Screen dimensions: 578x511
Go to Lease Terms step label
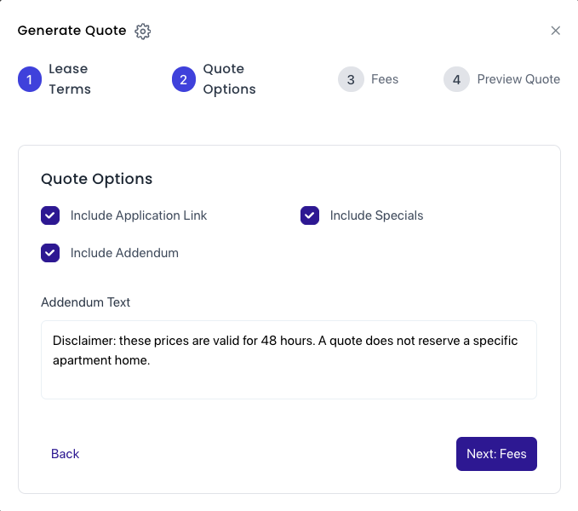tap(69, 78)
